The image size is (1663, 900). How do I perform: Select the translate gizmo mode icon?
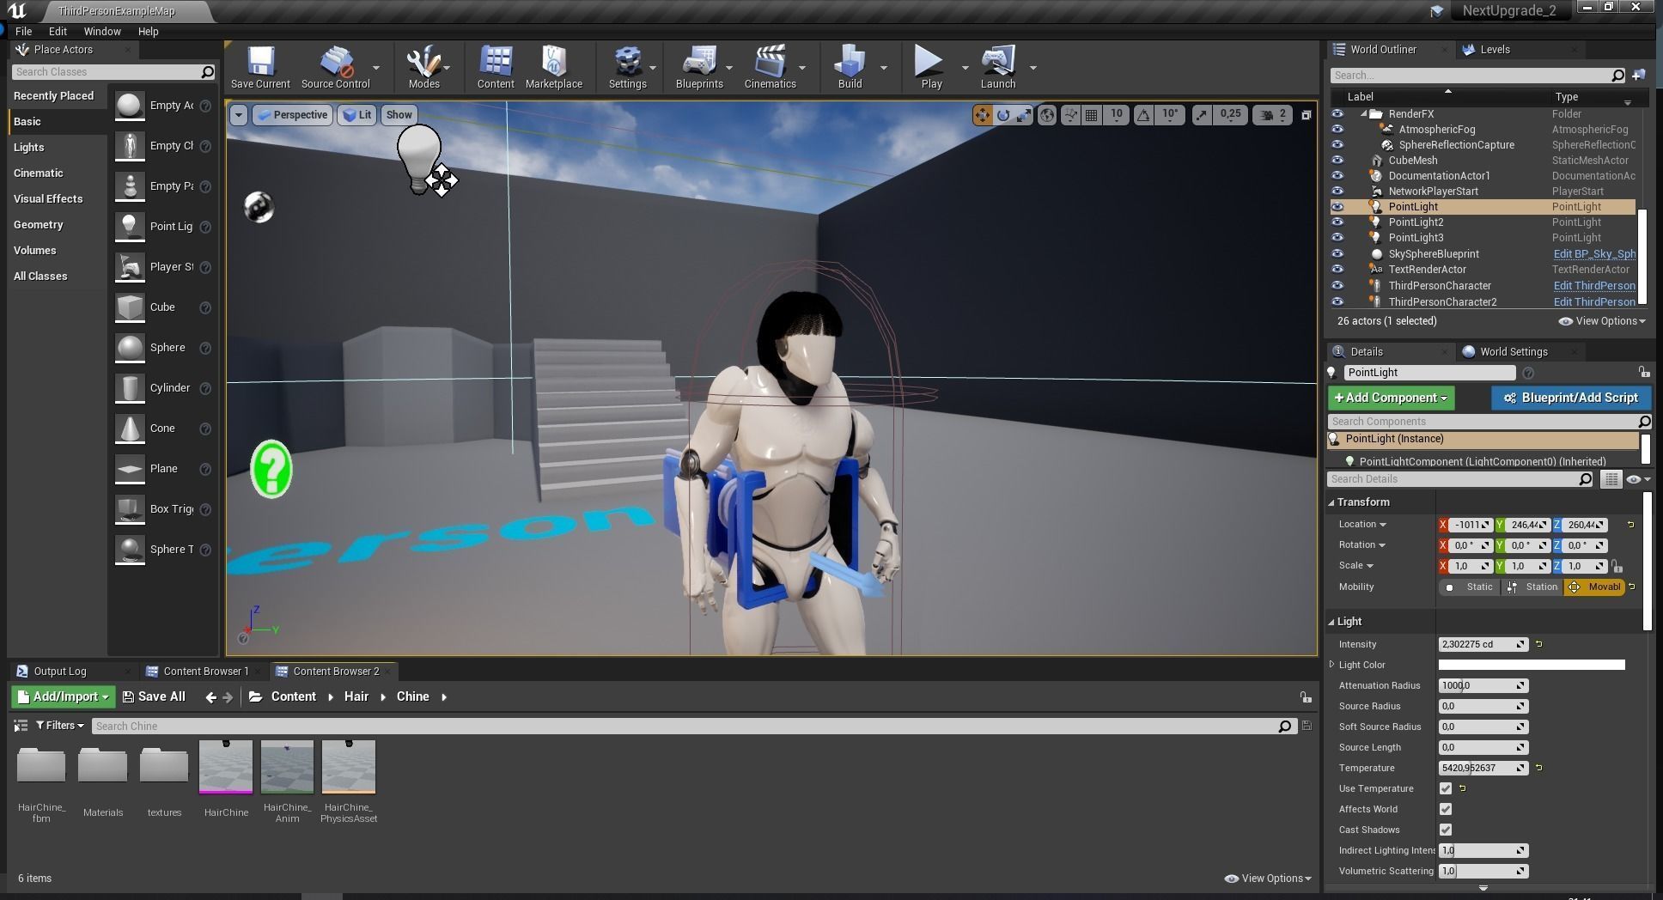click(982, 115)
